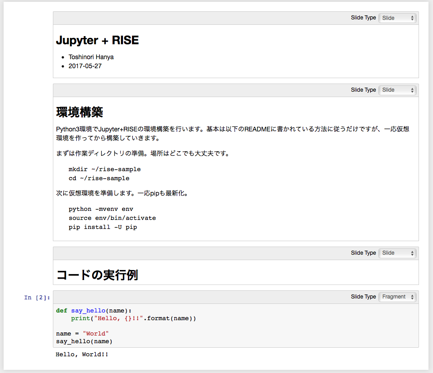This screenshot has width=433, height=373.
Task: Click the python -mvenv env line
Action: [x=101, y=209]
